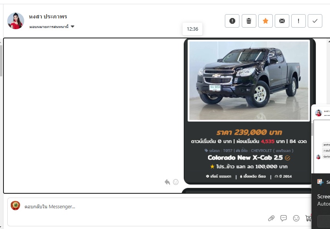The image size is (330, 229).
Task: Toggle the orange star follow-up button
Action: point(266,21)
